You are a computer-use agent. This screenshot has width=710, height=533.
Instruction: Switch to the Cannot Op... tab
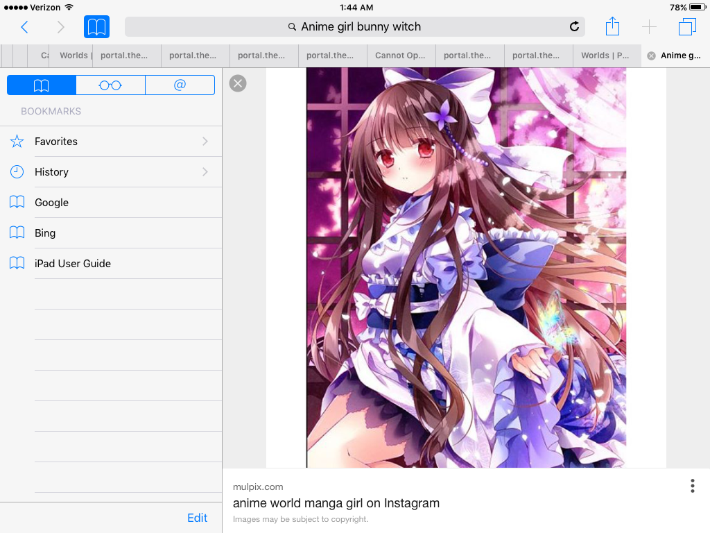coord(401,56)
